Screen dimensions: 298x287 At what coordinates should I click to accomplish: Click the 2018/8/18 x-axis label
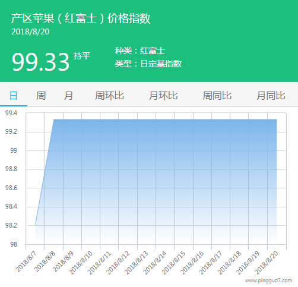pos(230,263)
